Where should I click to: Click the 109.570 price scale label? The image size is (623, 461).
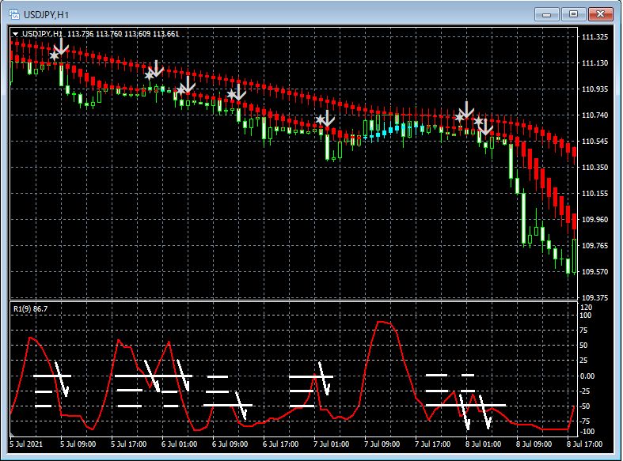595,272
